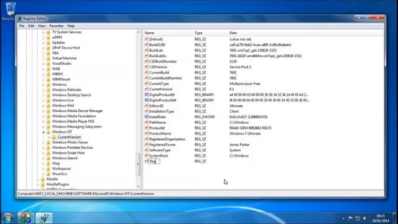This screenshot has width=398, height=224.
Task: Select the Workspaces key
Action: pyautogui.click(x=61, y=169)
